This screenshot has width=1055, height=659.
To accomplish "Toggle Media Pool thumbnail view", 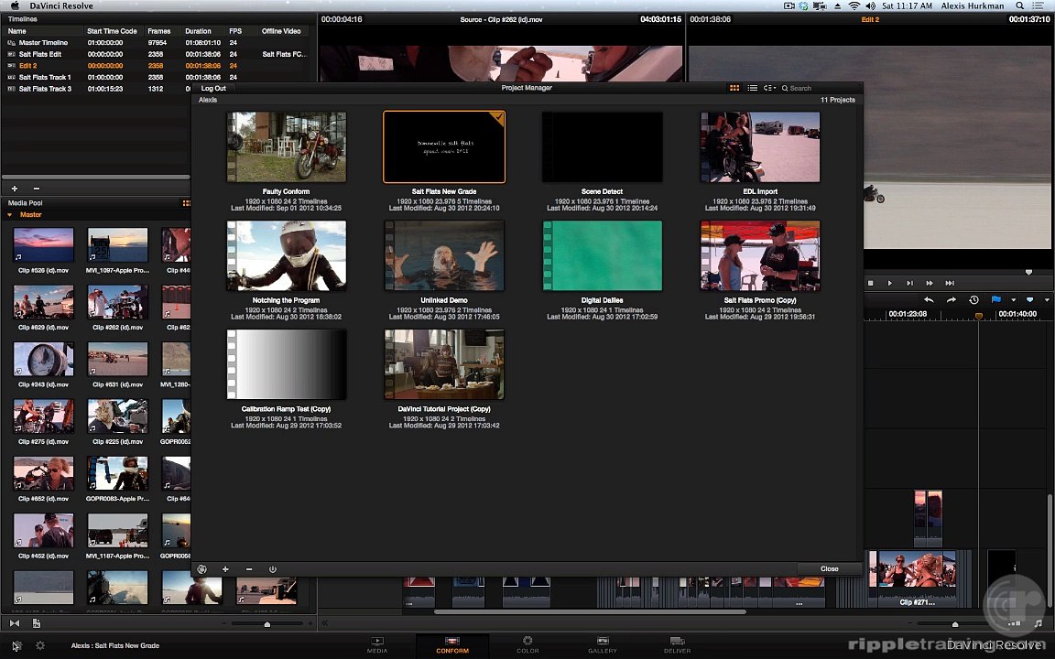I will pyautogui.click(x=186, y=203).
